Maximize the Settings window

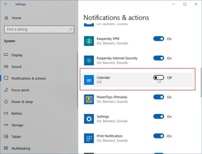[x=185, y=4]
